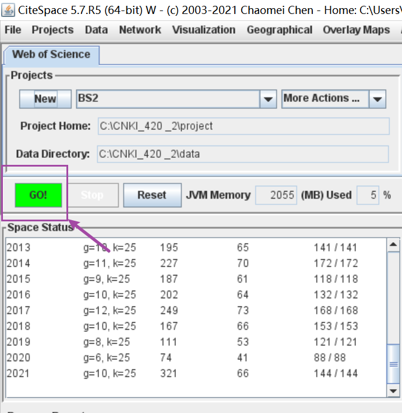Image resolution: width=402 pixels, height=413 pixels.
Task: Select the 2021 row year
Action: pos(19,373)
